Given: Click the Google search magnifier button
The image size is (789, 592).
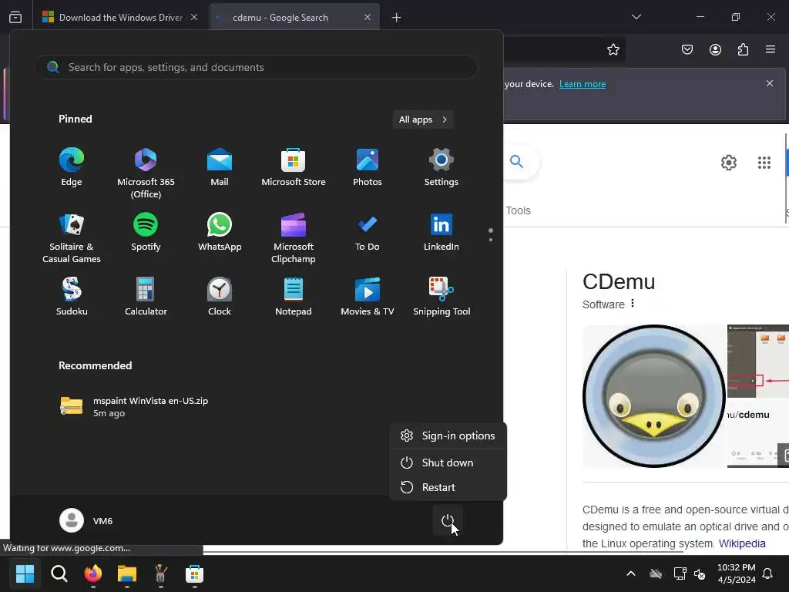Looking at the screenshot, I should point(516,162).
